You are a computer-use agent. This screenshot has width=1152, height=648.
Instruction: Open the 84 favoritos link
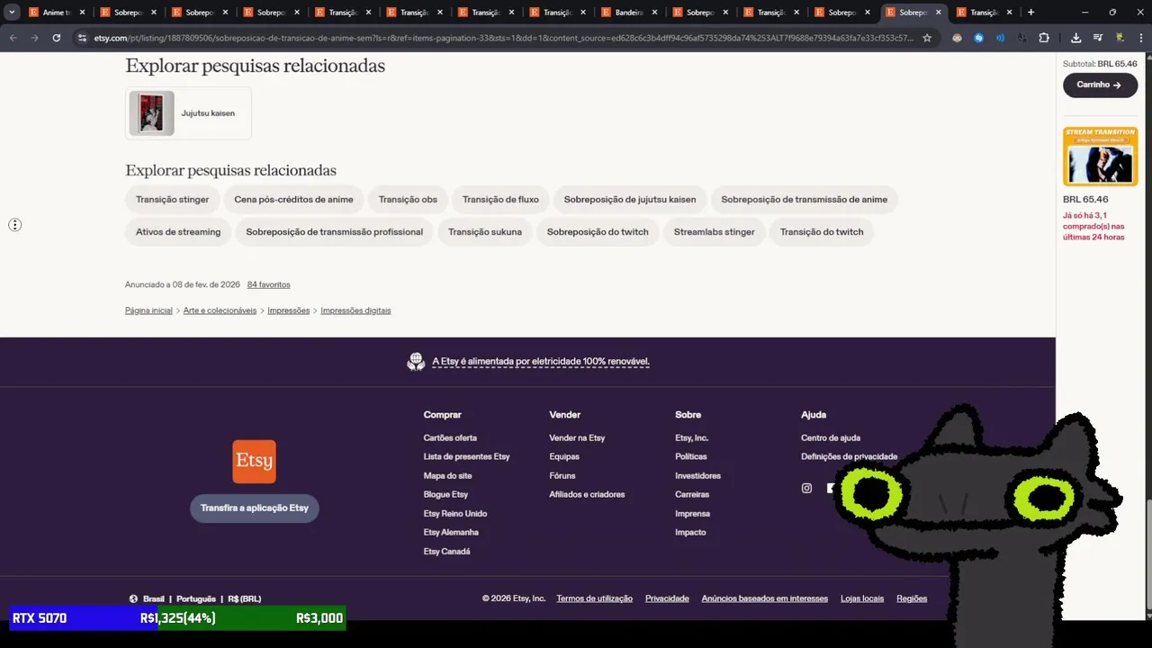coord(269,284)
